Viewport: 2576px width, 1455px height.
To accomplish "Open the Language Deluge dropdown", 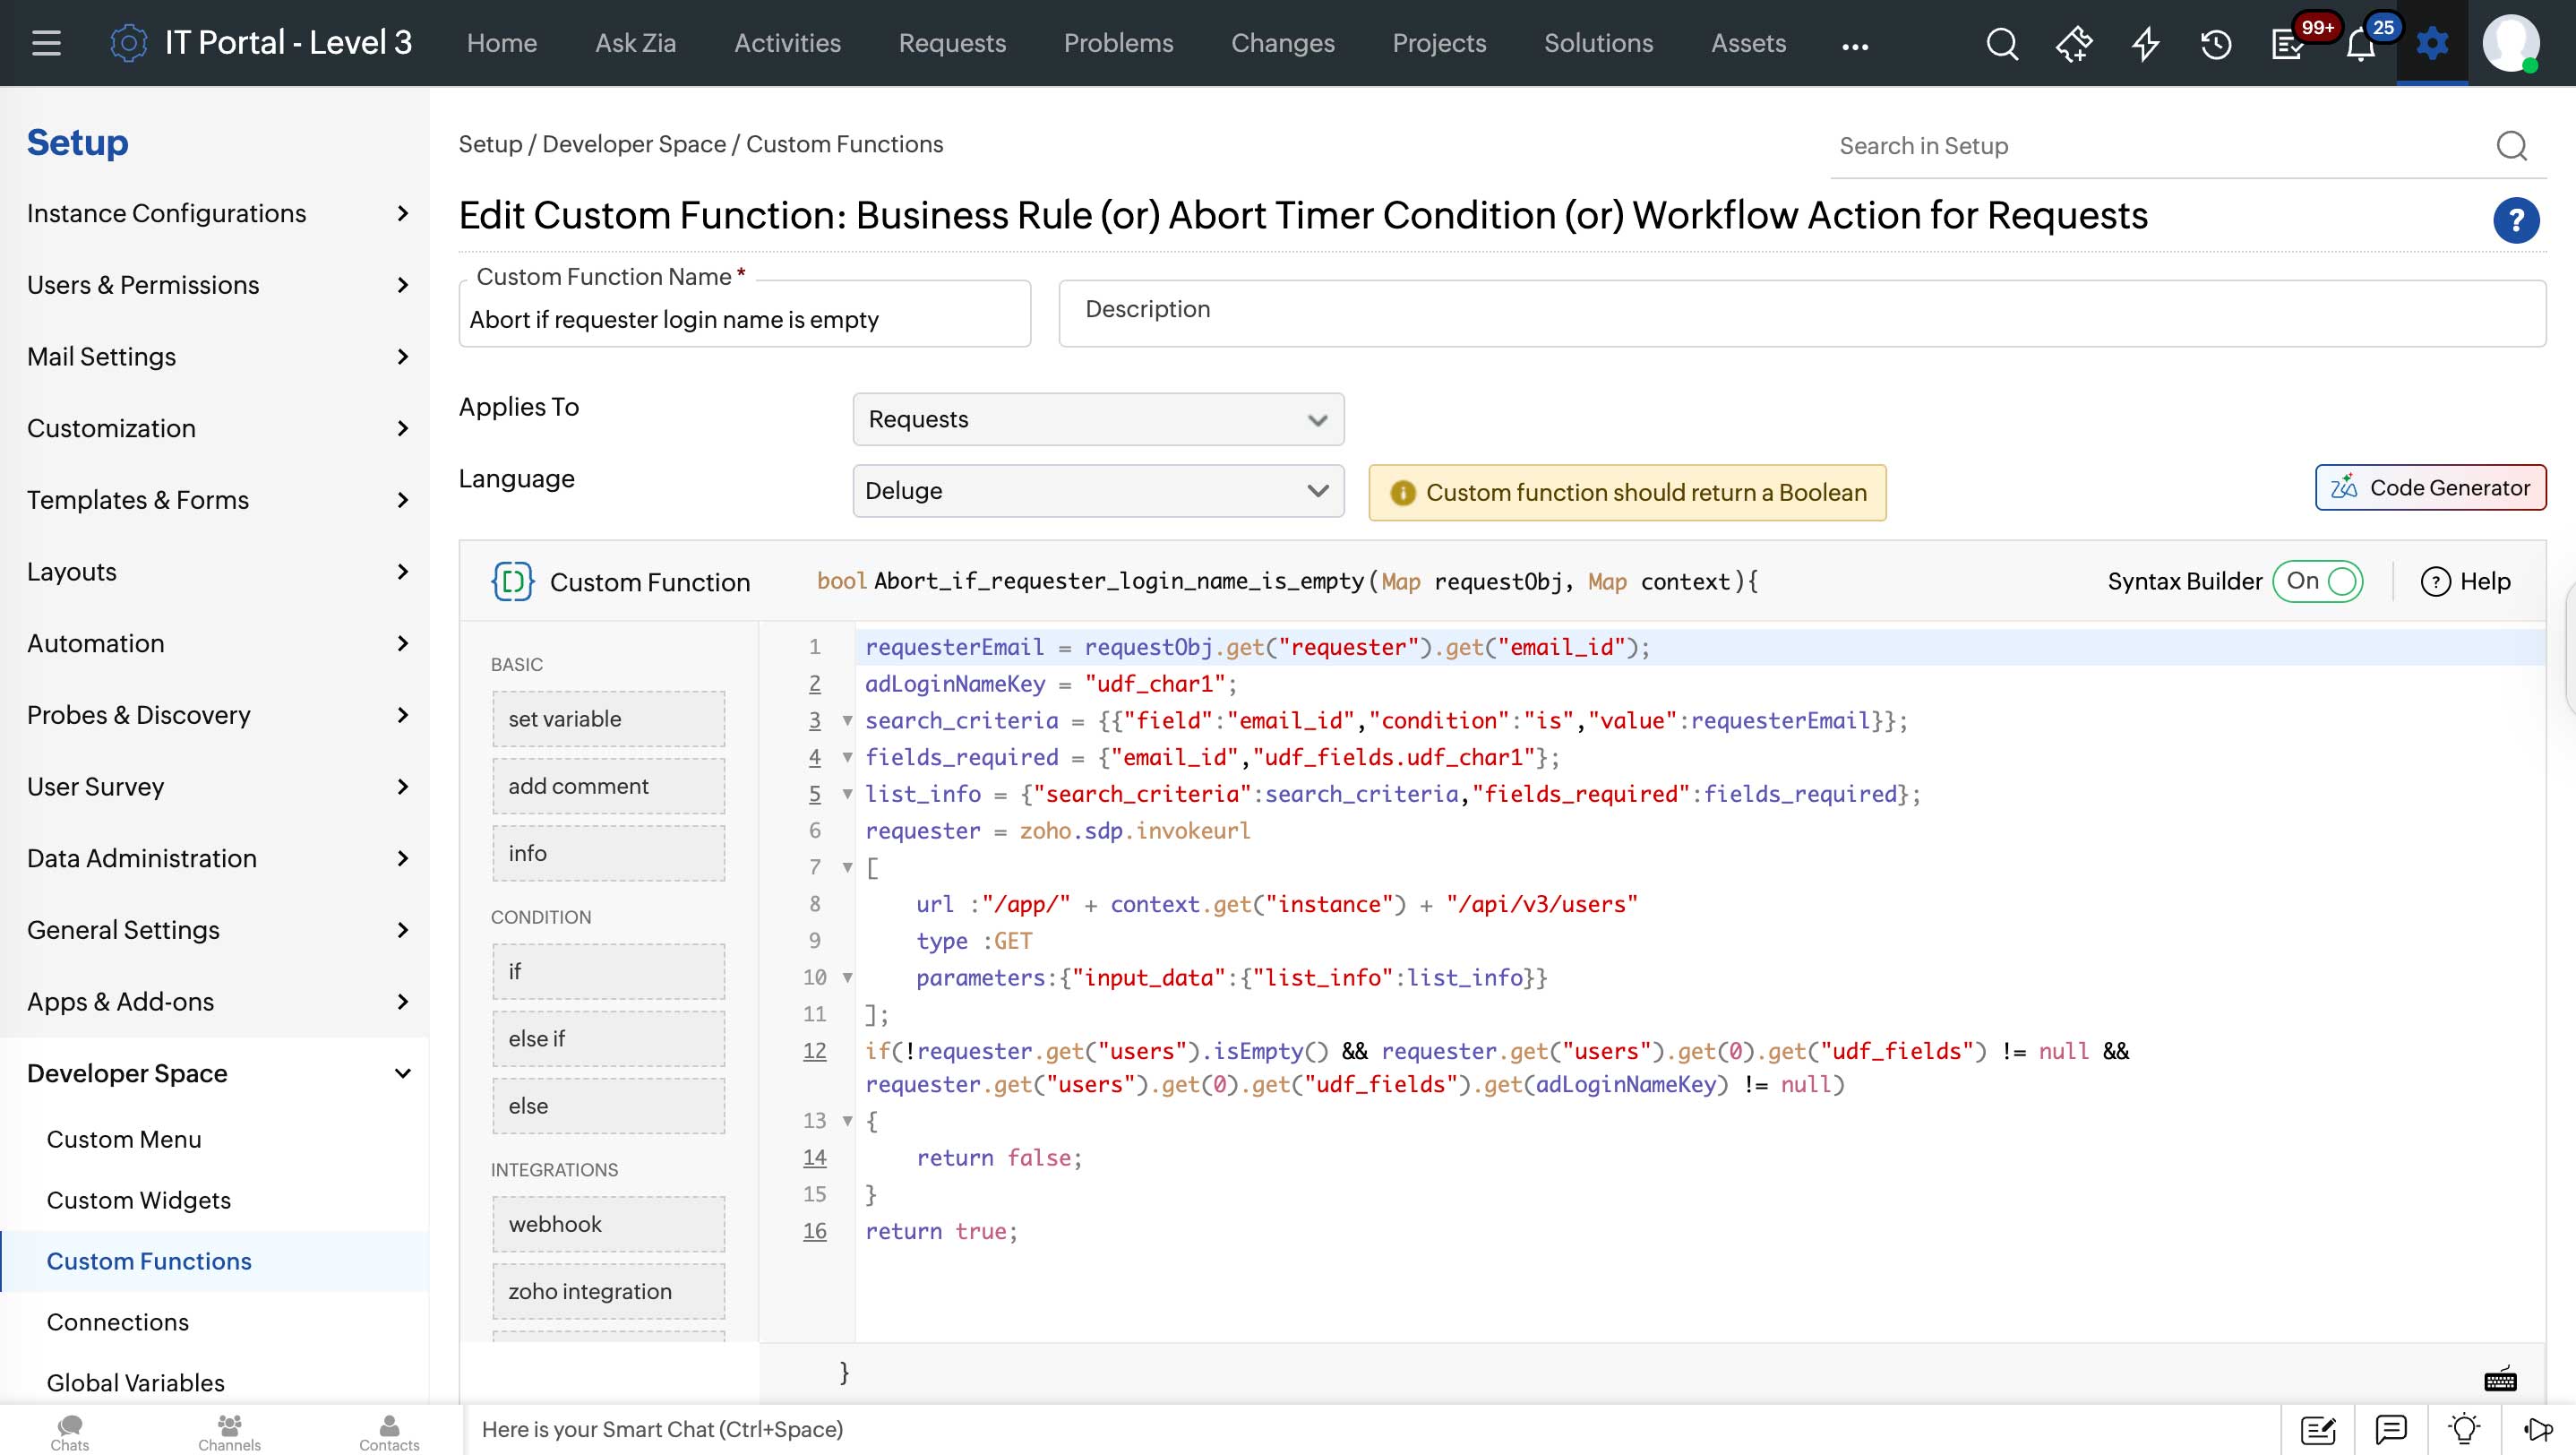I will click(1098, 490).
